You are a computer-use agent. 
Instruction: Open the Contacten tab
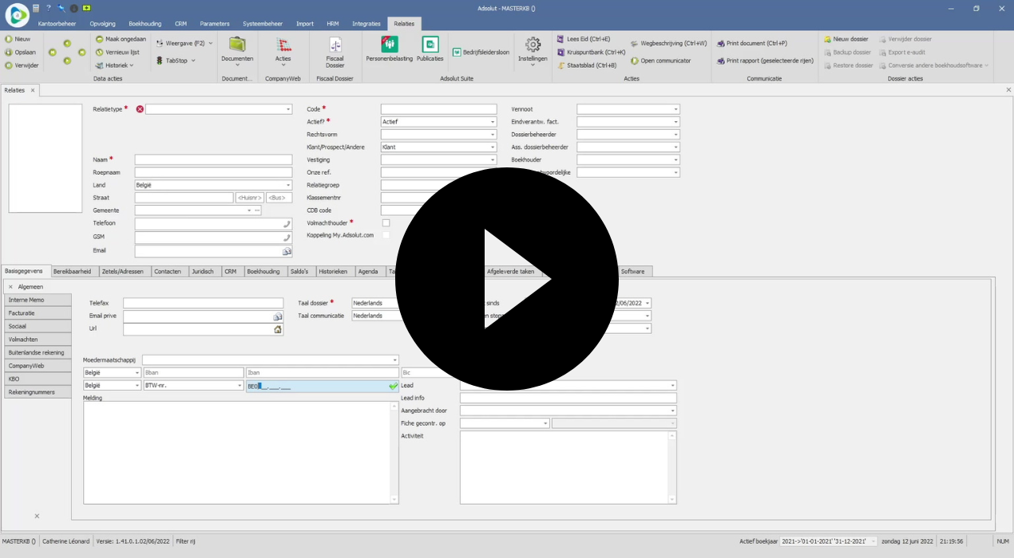pyautogui.click(x=168, y=272)
